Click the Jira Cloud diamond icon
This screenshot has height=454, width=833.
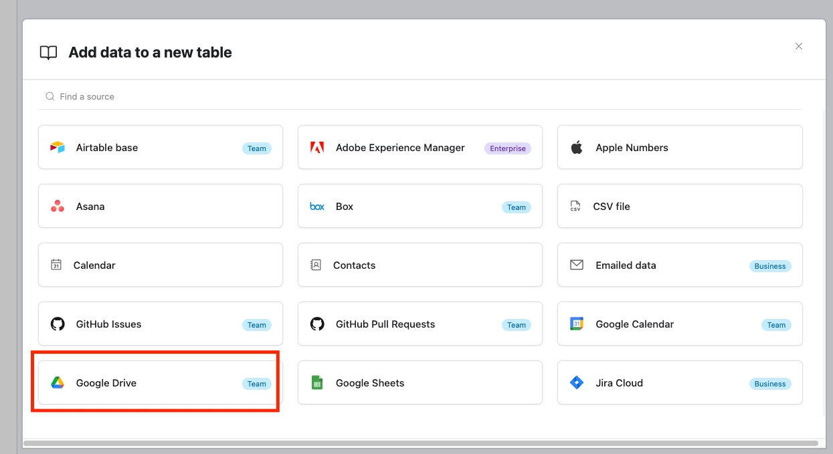(x=577, y=383)
